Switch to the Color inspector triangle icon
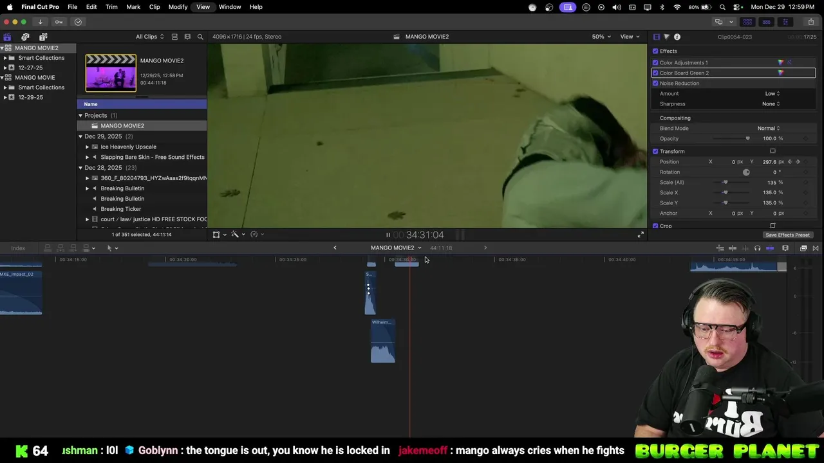Screen dimensions: 824x463 (666, 37)
